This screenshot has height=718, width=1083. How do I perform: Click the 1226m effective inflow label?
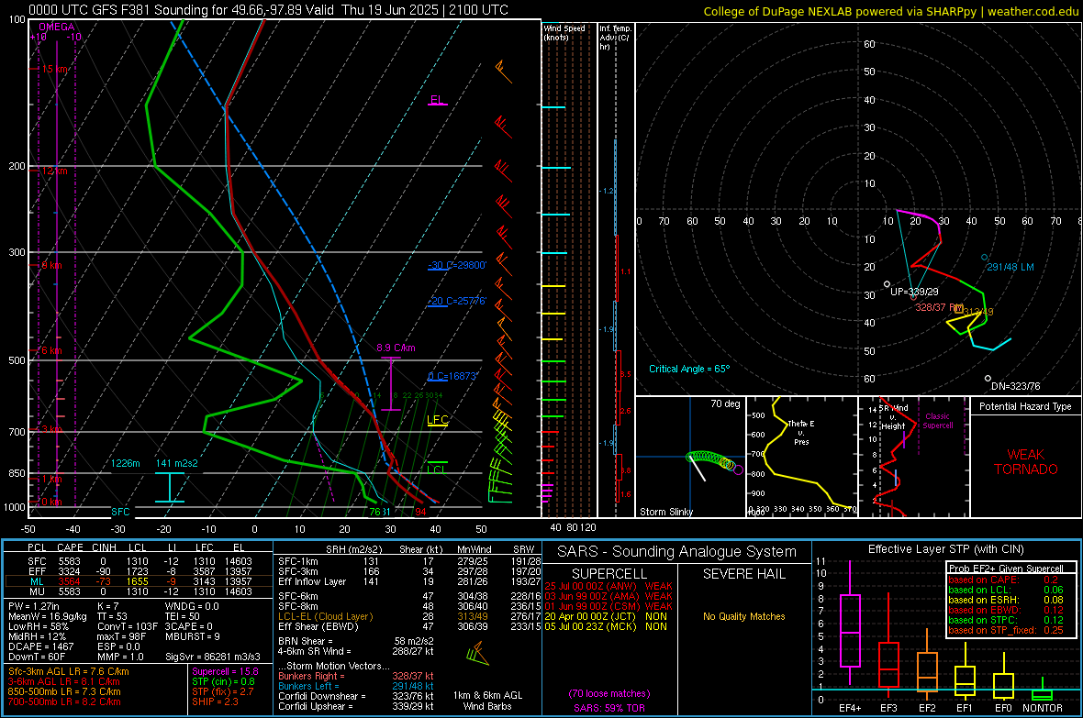pyautogui.click(x=126, y=463)
